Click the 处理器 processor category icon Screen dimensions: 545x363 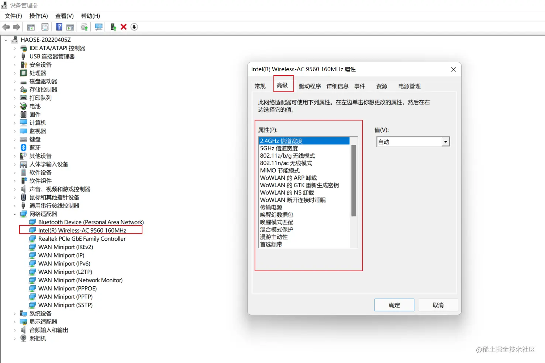pos(24,73)
